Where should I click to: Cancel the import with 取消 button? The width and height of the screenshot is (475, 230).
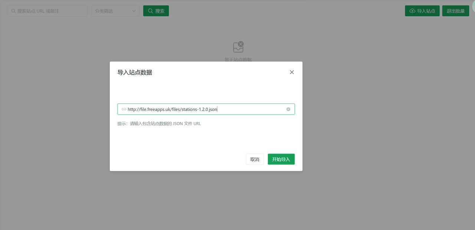click(x=255, y=159)
